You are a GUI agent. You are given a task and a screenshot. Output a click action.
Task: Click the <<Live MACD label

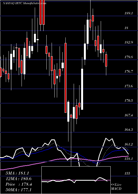116,187
